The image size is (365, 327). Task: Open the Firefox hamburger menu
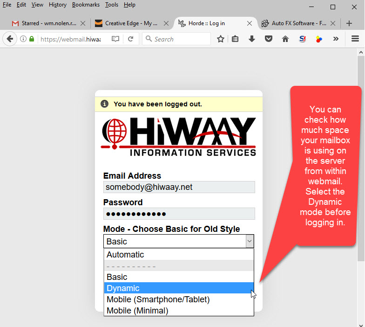pyautogui.click(x=355, y=38)
